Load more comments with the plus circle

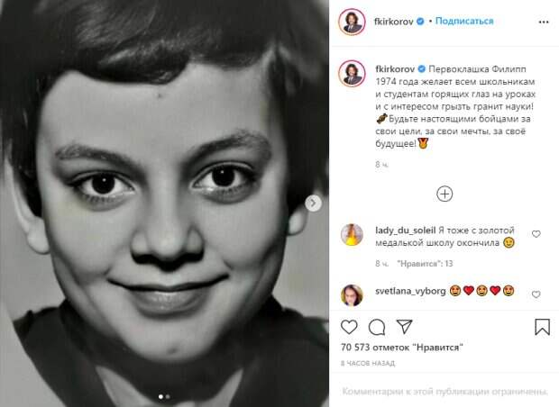(x=444, y=194)
